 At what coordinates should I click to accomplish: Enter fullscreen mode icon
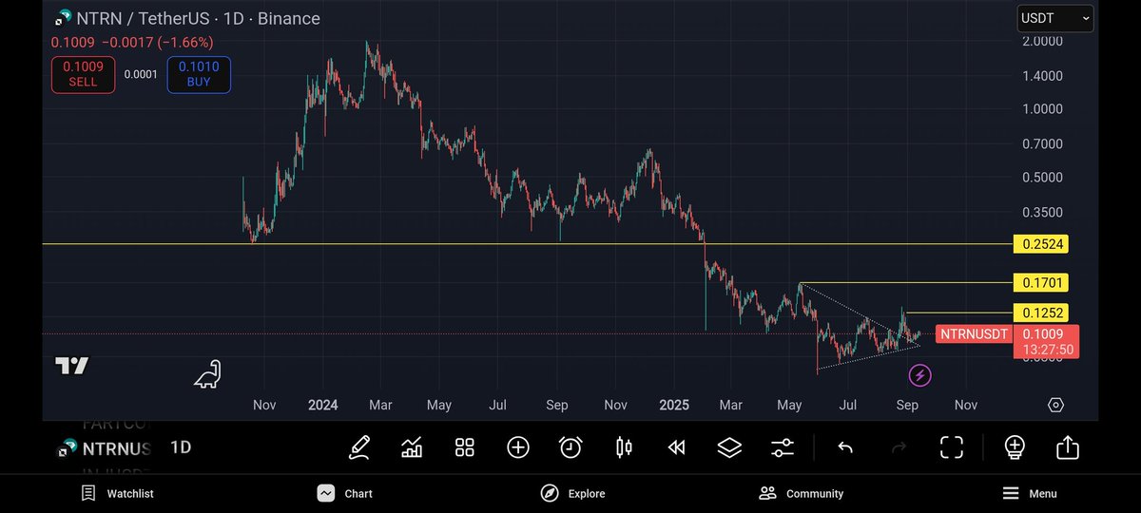(952, 446)
